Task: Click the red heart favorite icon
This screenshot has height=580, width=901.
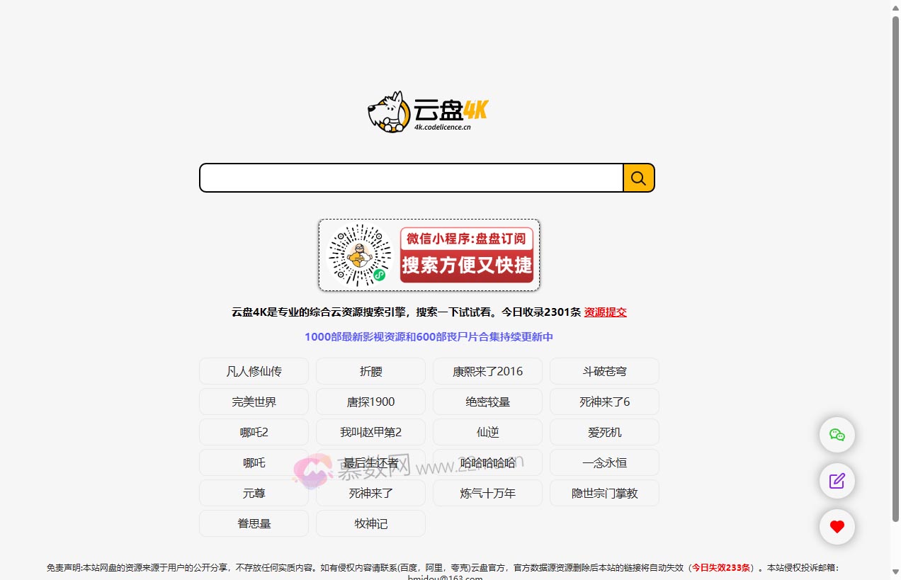Action: pyautogui.click(x=837, y=527)
